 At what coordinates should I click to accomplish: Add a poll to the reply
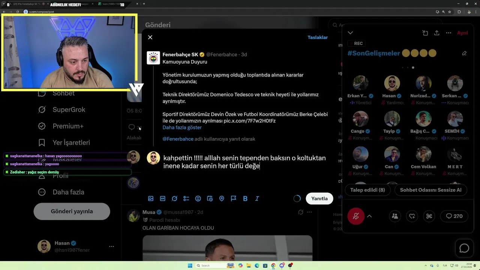(186, 198)
